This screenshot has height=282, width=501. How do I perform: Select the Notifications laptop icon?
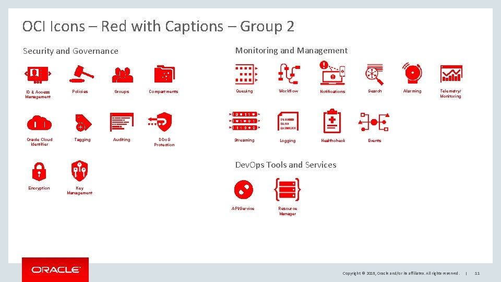[x=332, y=73]
